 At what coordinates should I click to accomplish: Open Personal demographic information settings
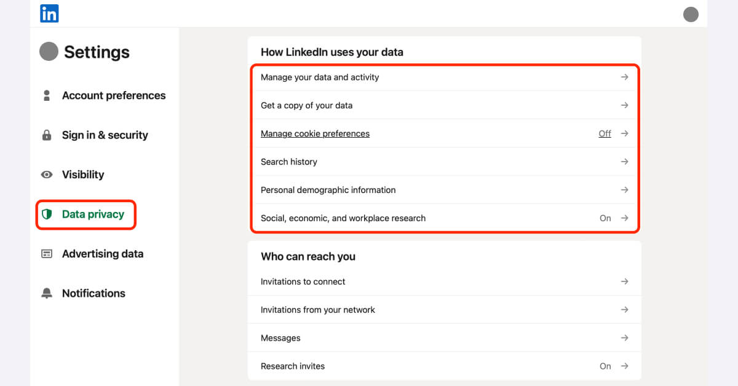pos(328,190)
